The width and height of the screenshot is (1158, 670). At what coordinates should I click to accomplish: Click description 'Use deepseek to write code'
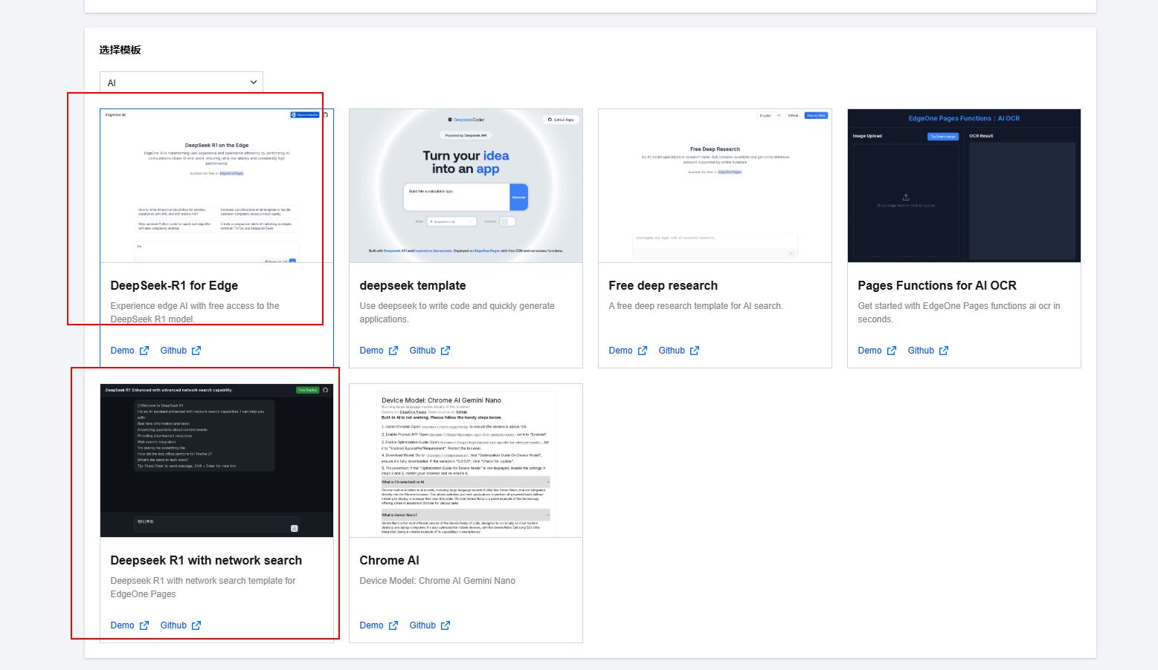tap(457, 313)
